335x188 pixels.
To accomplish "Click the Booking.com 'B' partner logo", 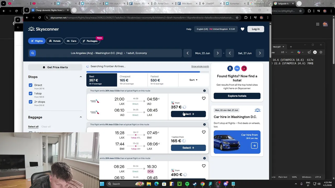I will 230,68.
